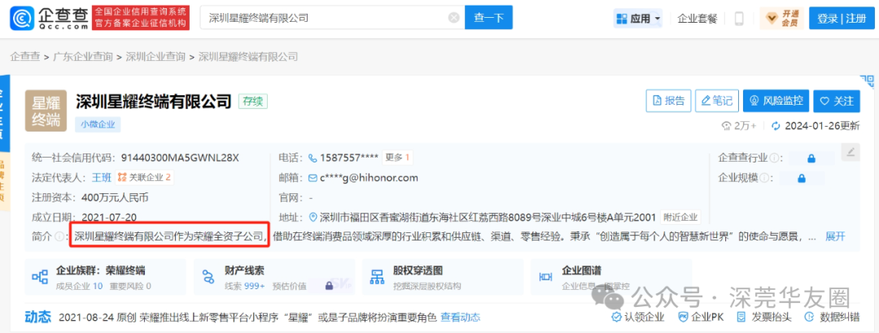Click the 企业图谱 icon

tap(545, 277)
